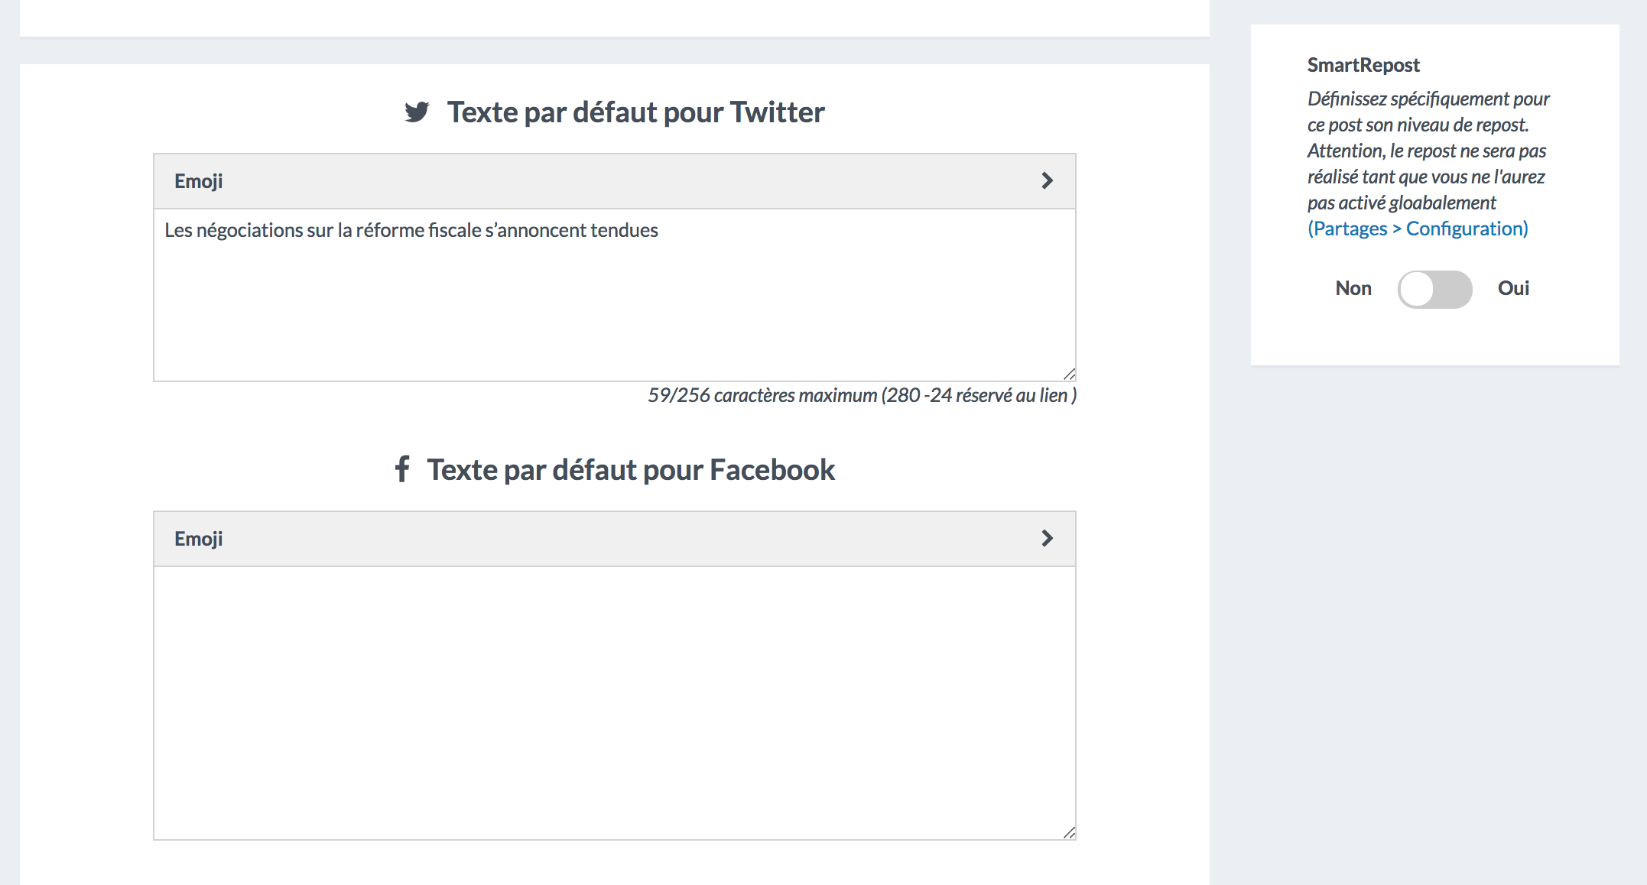
Task: Toggle the SmartRepost switch
Action: (x=1434, y=289)
